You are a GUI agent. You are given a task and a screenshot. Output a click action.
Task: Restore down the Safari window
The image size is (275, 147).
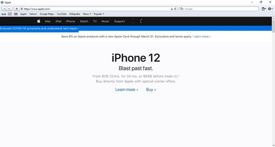pyautogui.click(x=261, y=2)
